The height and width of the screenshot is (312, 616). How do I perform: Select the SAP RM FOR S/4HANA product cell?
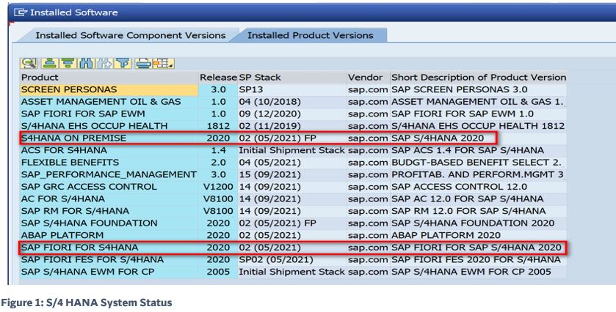coord(109,211)
